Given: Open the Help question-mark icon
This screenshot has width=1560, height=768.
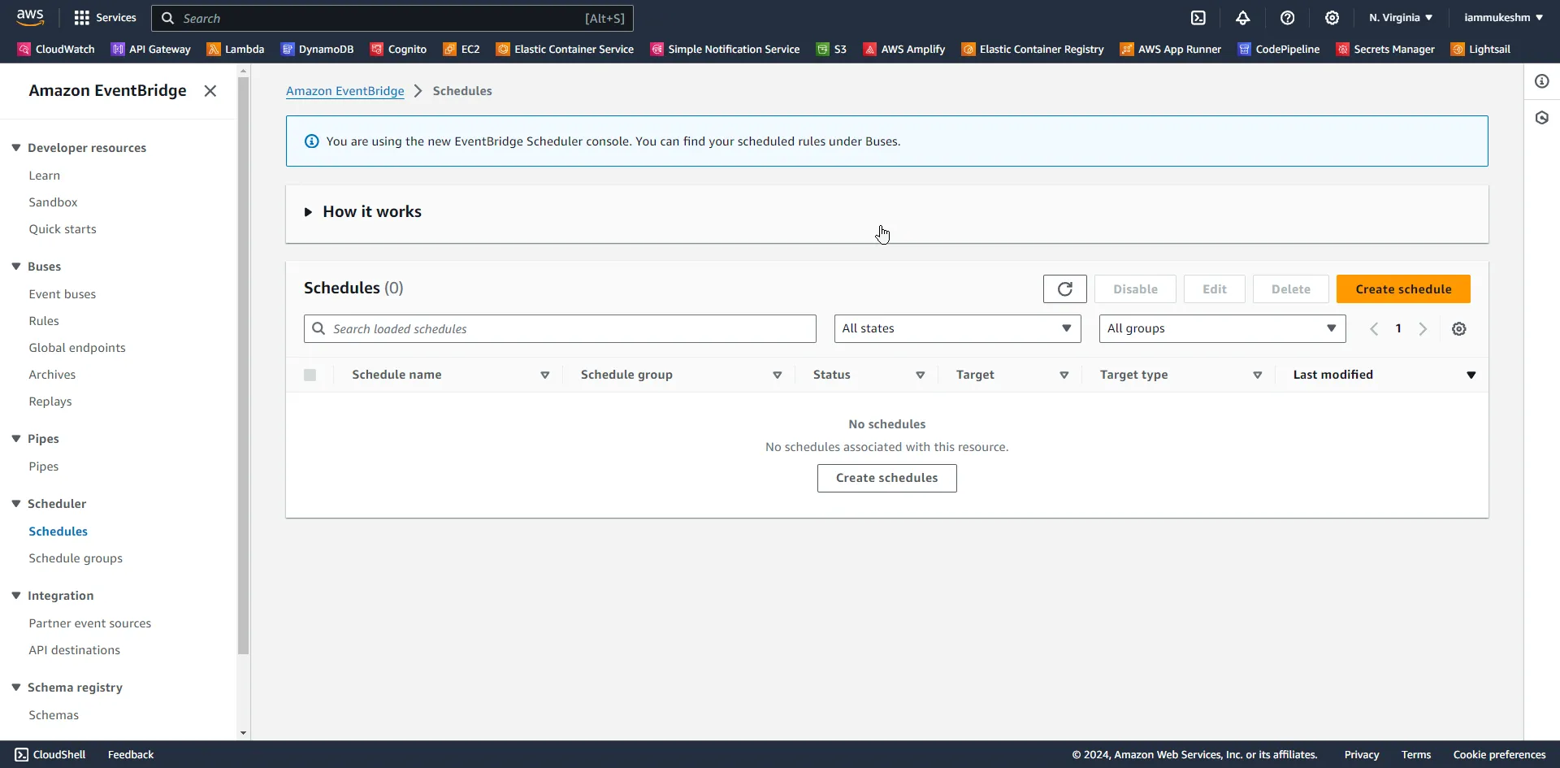Looking at the screenshot, I should (1288, 17).
